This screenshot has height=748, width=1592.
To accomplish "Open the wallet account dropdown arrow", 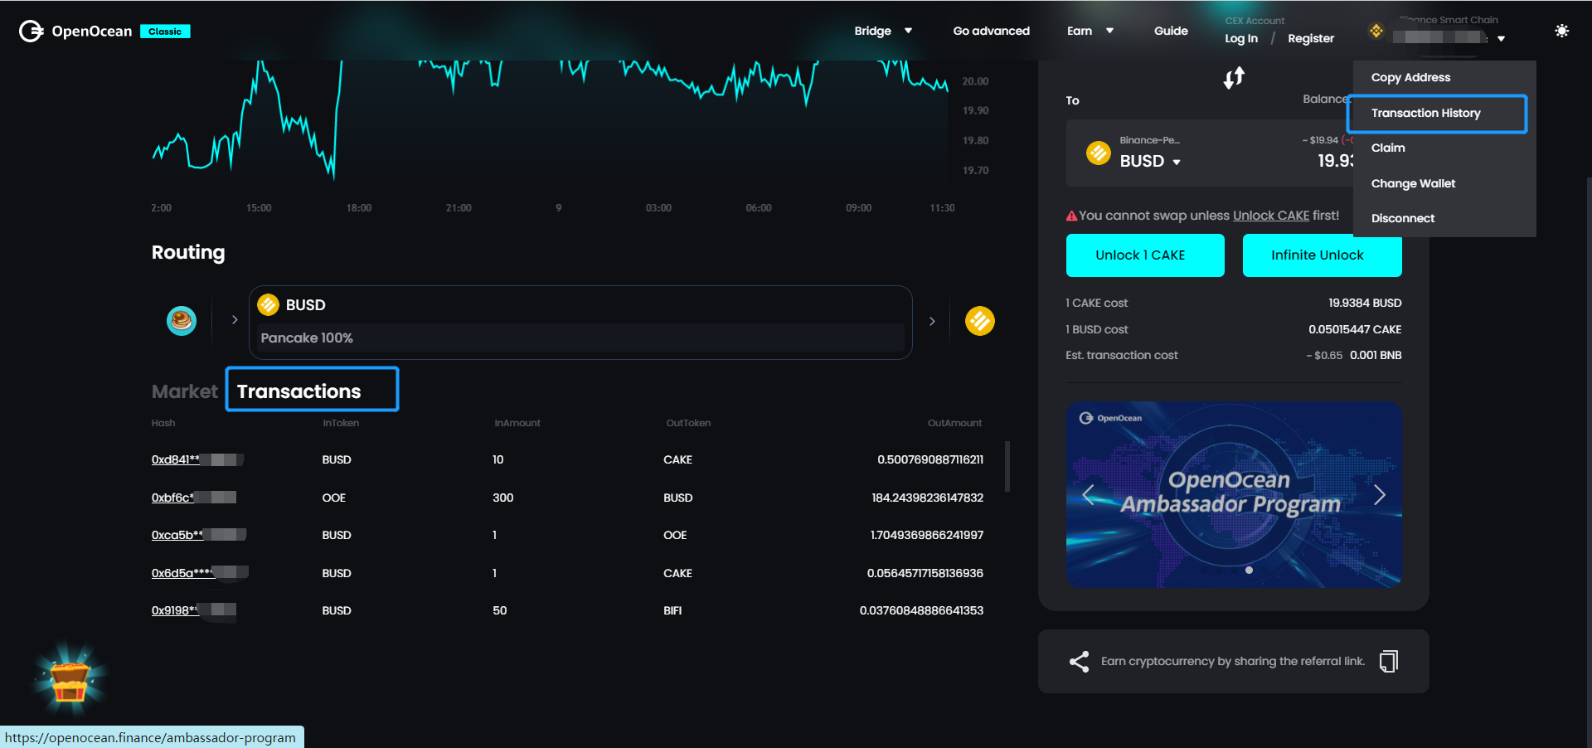I will [x=1501, y=38].
